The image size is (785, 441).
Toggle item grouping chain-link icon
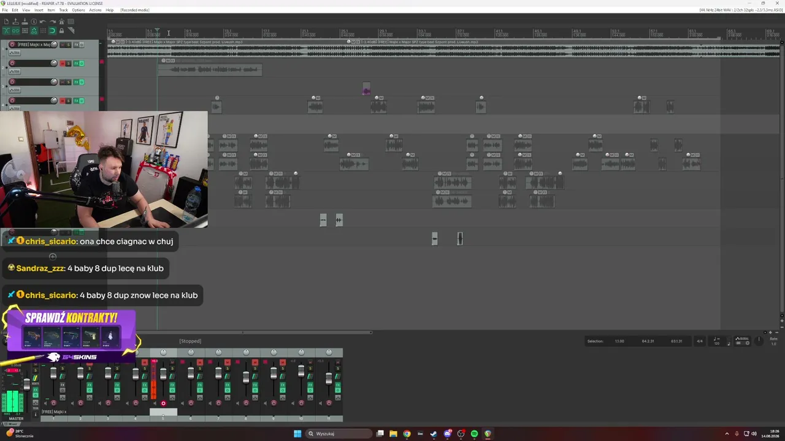point(15,31)
